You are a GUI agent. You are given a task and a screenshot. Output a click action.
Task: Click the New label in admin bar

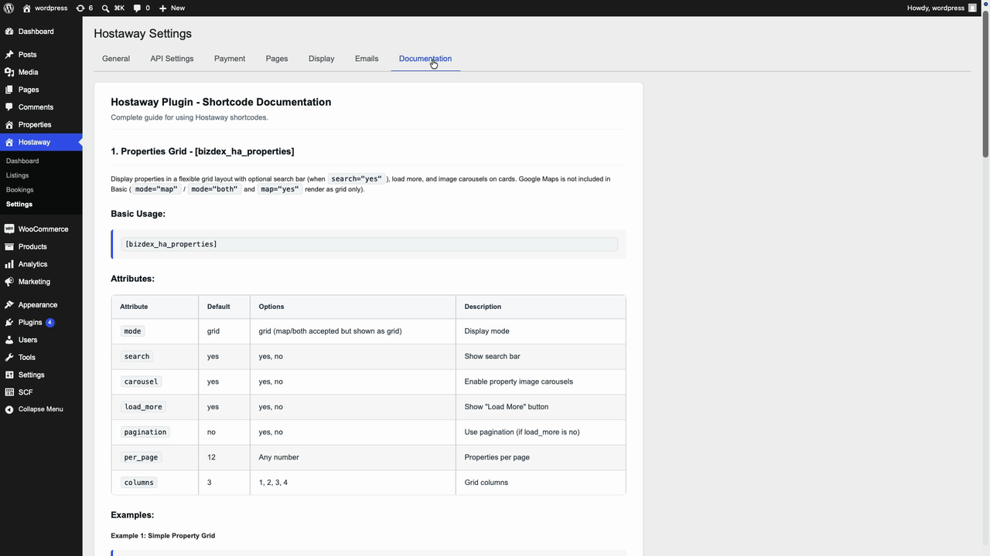[x=178, y=8]
